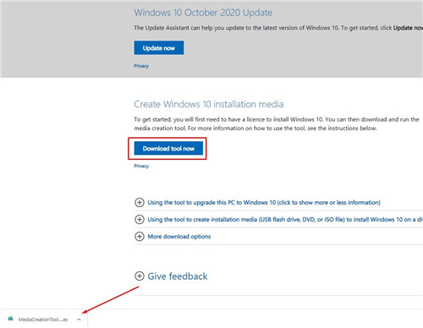Expand plus icon beside Give feedback
423x328 pixels.
point(140,276)
